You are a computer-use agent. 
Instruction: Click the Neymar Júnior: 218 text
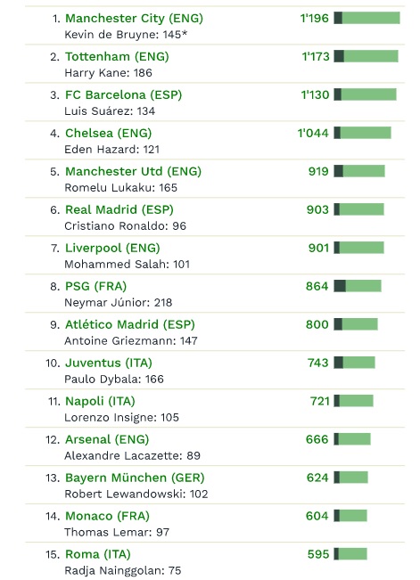(x=118, y=303)
